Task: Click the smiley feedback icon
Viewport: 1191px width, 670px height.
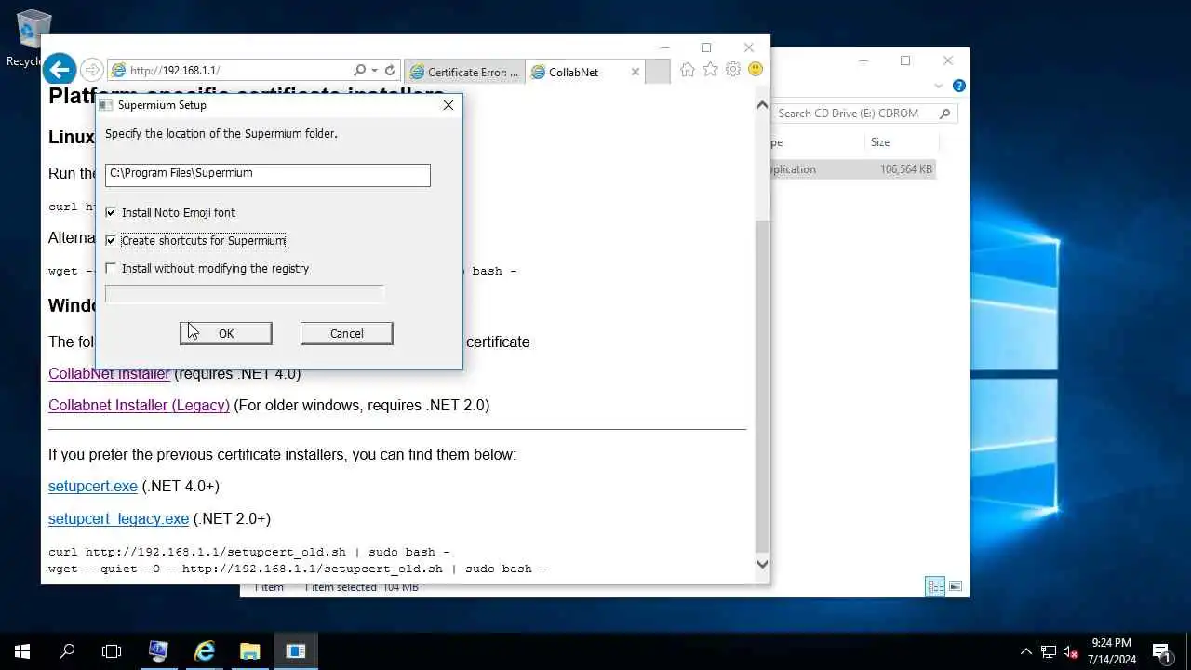Action: point(756,70)
